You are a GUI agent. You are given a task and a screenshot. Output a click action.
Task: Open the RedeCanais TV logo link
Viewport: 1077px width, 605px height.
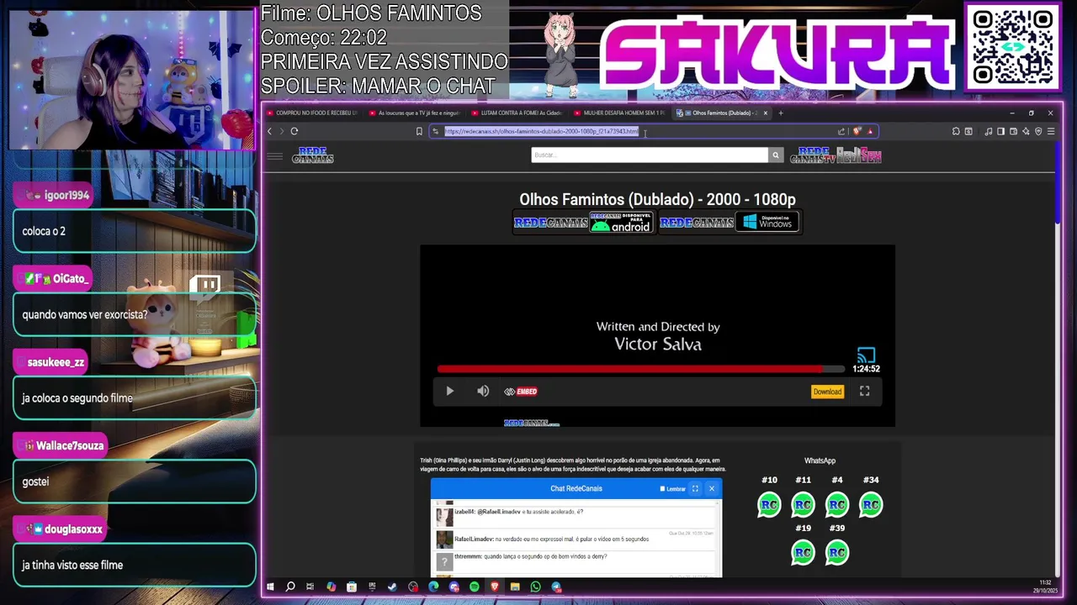coord(813,155)
